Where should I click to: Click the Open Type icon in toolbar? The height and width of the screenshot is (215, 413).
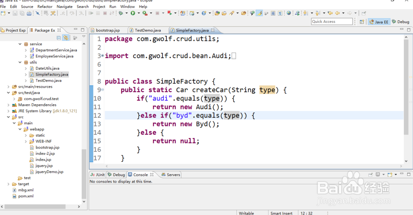(x=217, y=13)
